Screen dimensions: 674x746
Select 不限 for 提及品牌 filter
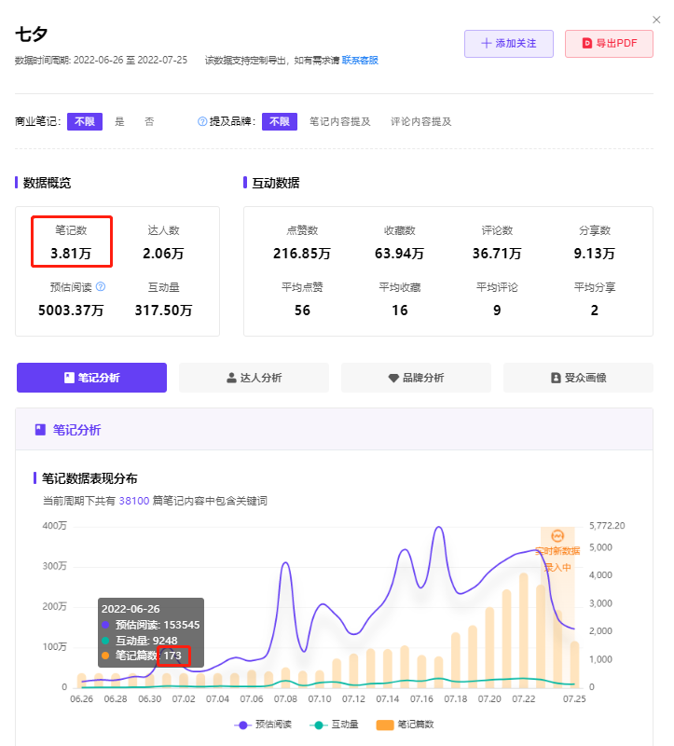(x=280, y=121)
